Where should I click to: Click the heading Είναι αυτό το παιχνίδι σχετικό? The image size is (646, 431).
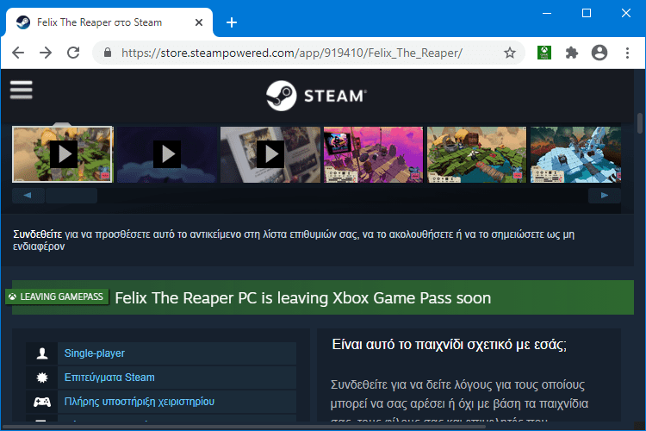[x=449, y=345]
